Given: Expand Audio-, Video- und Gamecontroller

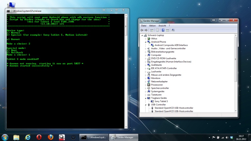Looking at the screenshot, I should point(146,49).
